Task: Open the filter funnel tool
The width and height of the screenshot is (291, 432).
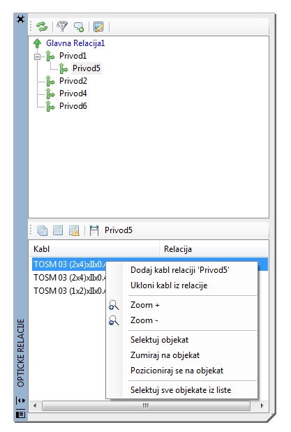Action: 62,27
